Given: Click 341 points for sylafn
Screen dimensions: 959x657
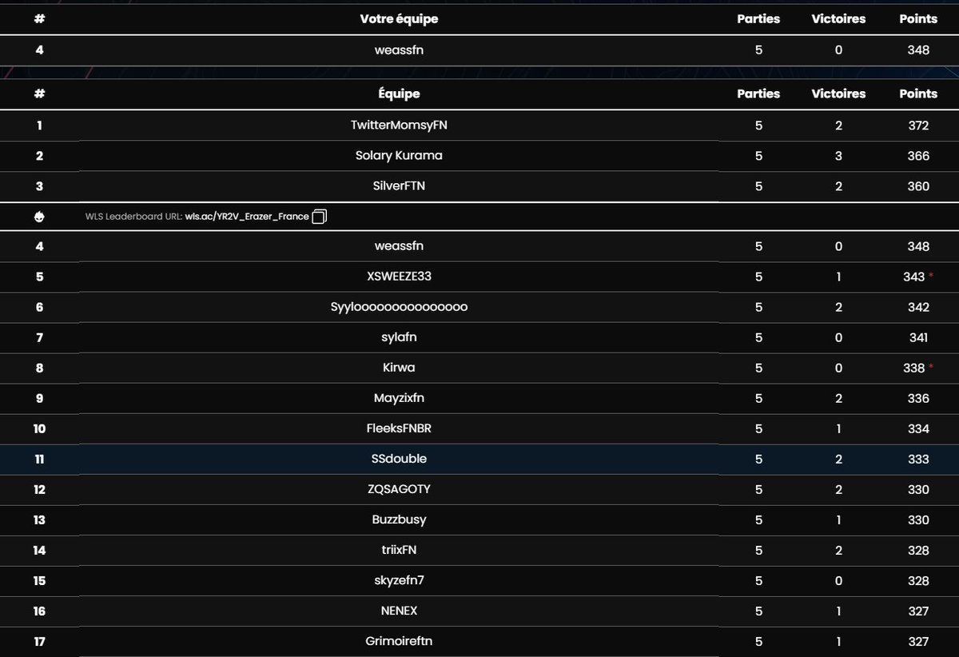Looking at the screenshot, I should coord(918,337).
